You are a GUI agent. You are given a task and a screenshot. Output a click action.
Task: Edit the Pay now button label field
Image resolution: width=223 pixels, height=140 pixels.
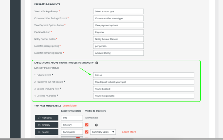[x=118, y=32]
